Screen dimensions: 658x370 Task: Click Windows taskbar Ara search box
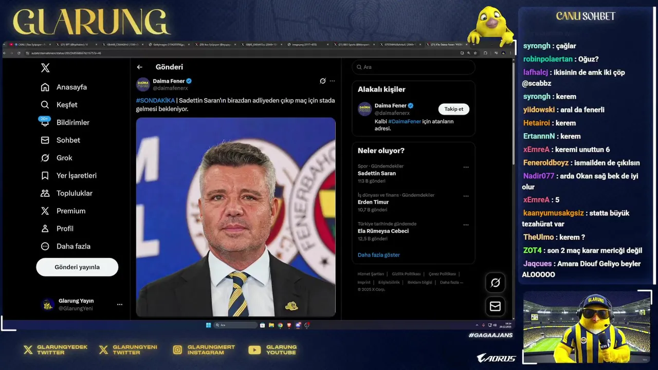(x=235, y=325)
